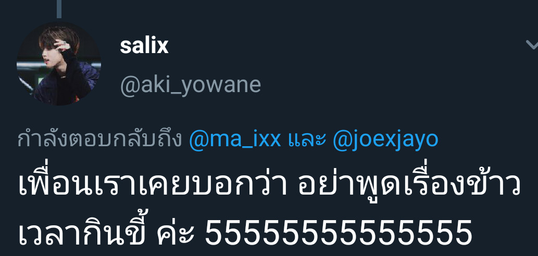This screenshot has width=538, height=256.
Task: Open the @aki_yowane handle
Action: [191, 84]
